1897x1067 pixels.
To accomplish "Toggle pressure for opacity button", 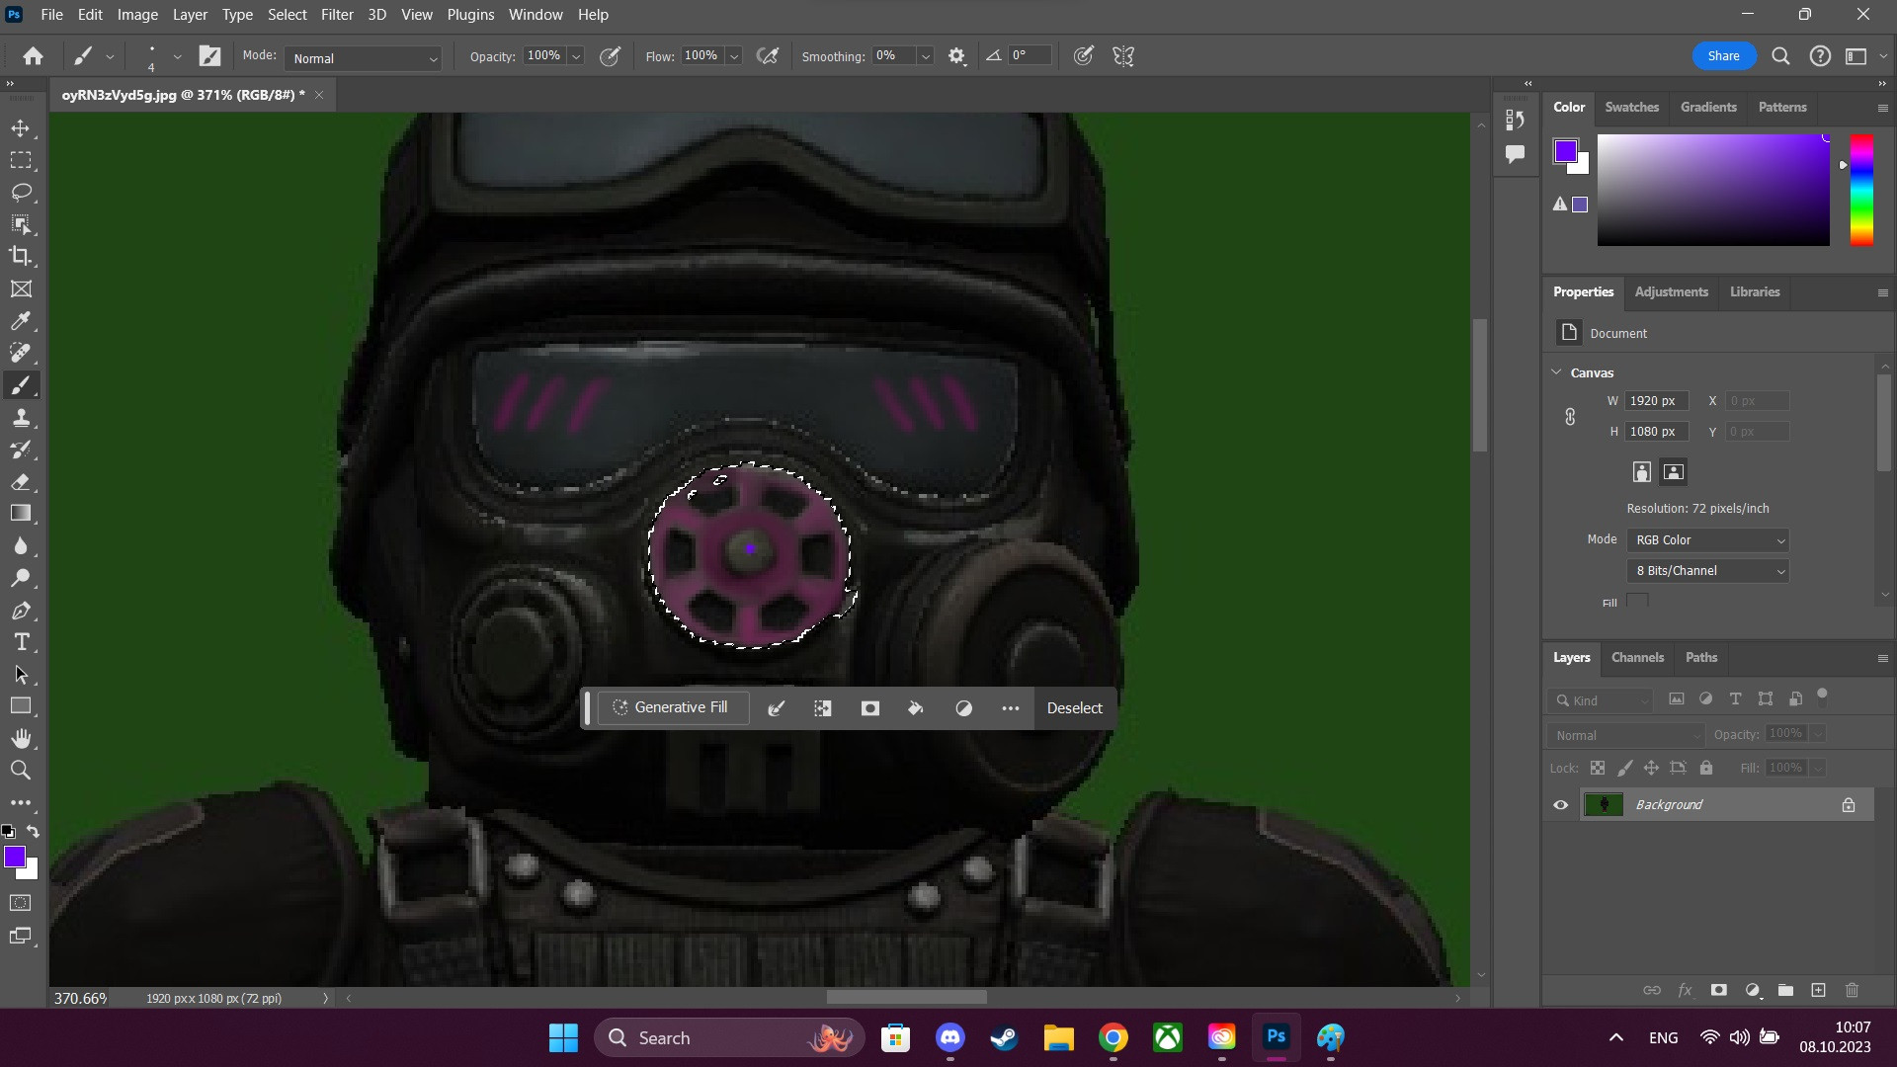I will (611, 56).
